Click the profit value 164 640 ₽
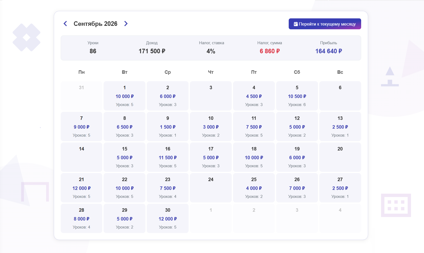Image resolution: width=424 pixels, height=253 pixels. pos(329,51)
